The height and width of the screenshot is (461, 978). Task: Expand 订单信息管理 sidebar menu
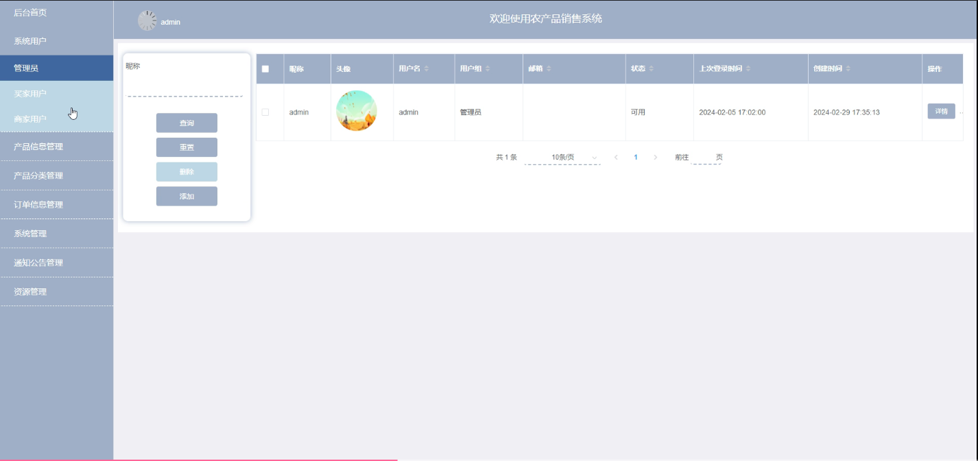[56, 204]
